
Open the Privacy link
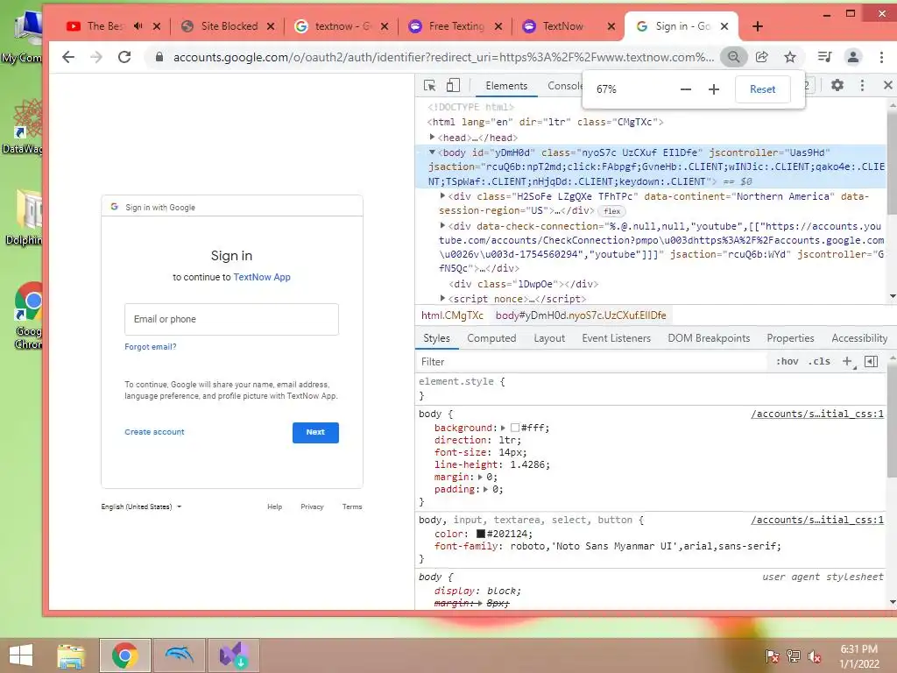[313, 507]
